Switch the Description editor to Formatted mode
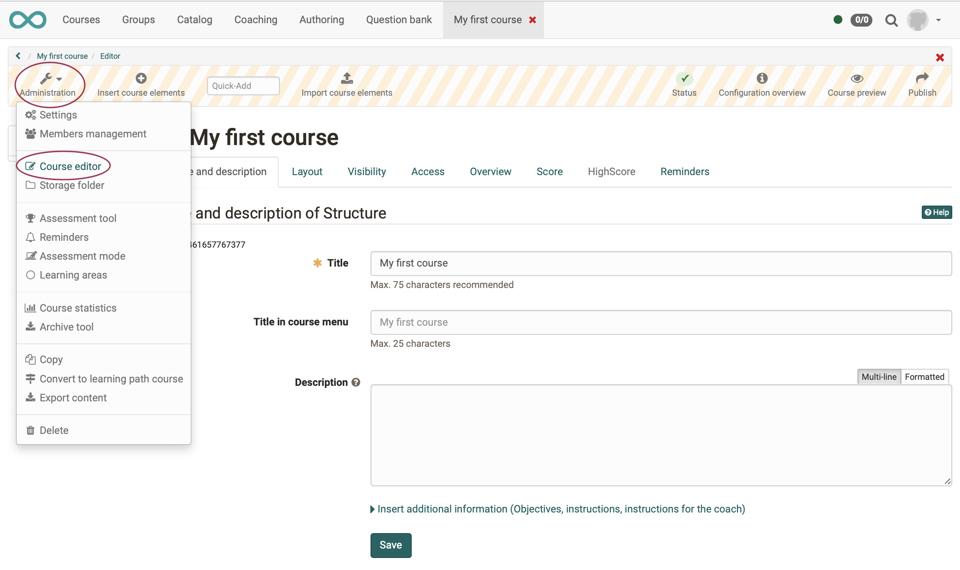Screen dimensions: 960x570 925,376
